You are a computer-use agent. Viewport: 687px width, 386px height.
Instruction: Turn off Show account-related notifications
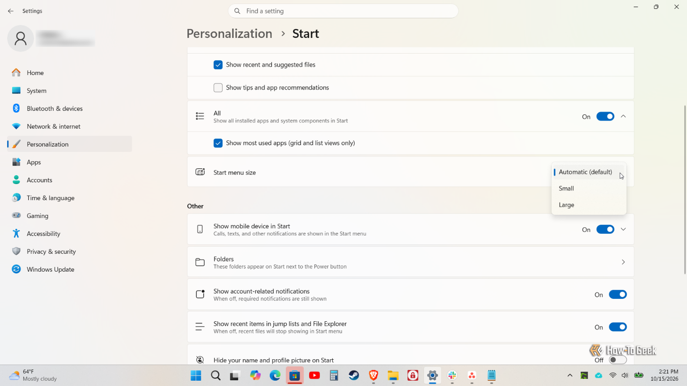point(618,294)
